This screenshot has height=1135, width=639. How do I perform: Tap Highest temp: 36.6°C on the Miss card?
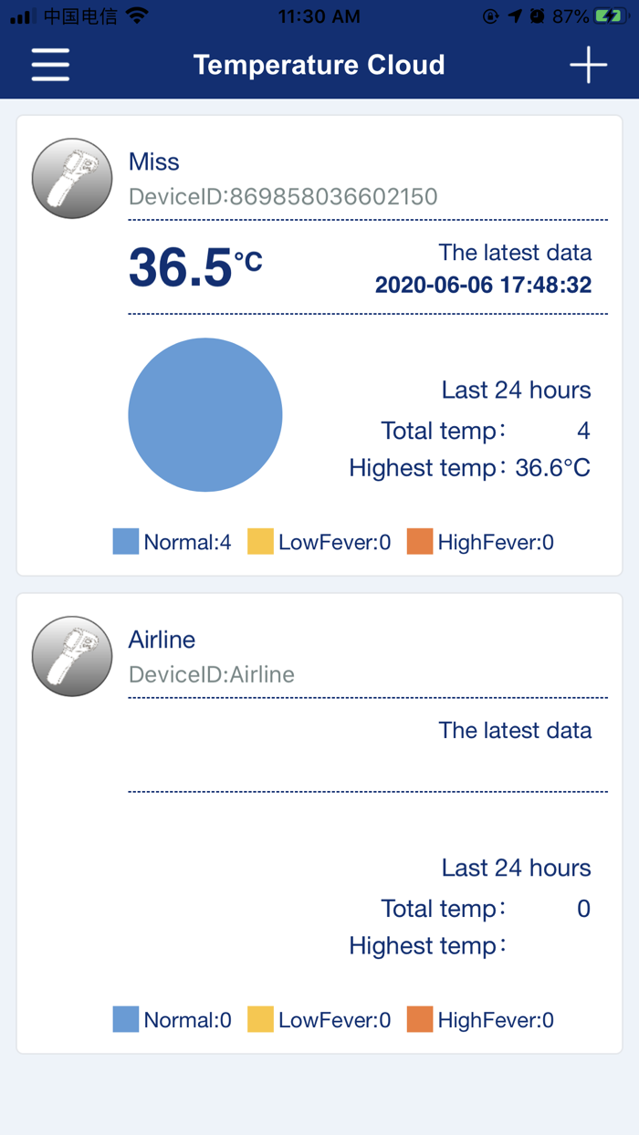click(x=468, y=467)
